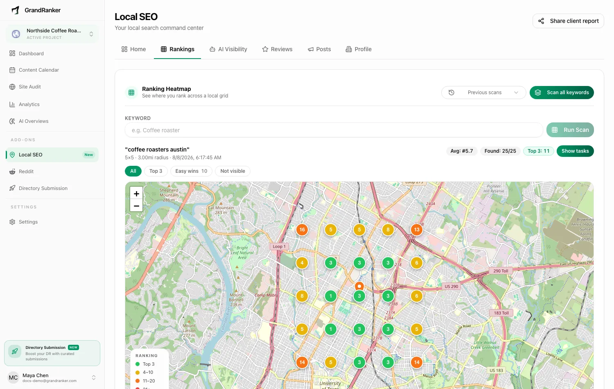Click the map marker ranked 16
This screenshot has width=614, height=389.
(302, 230)
